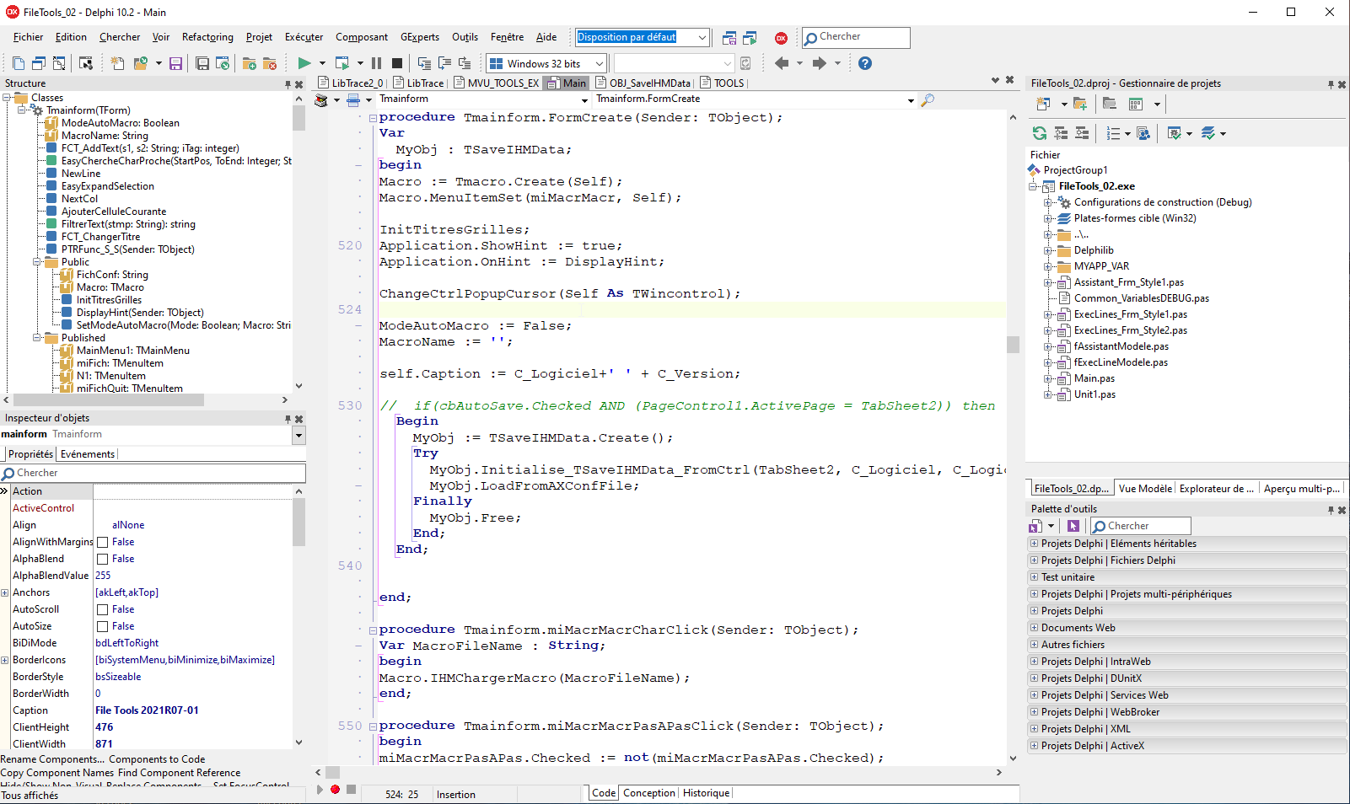This screenshot has height=804, width=1350.
Task: Click the purple Save floppy-disk icon
Action: point(175,63)
